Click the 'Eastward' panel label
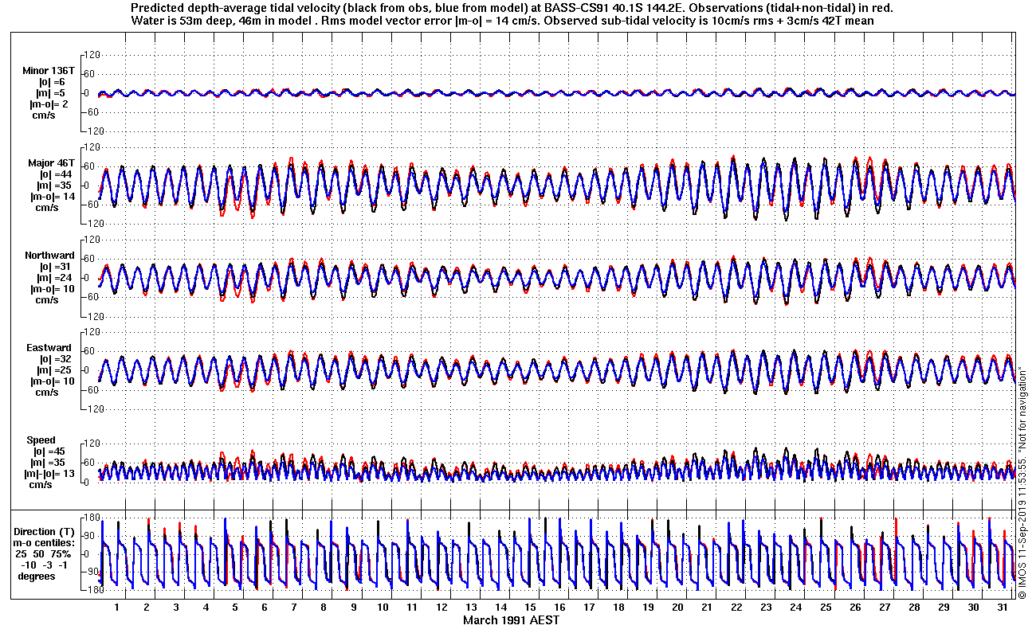The height and width of the screenshot is (637, 1036). point(49,348)
